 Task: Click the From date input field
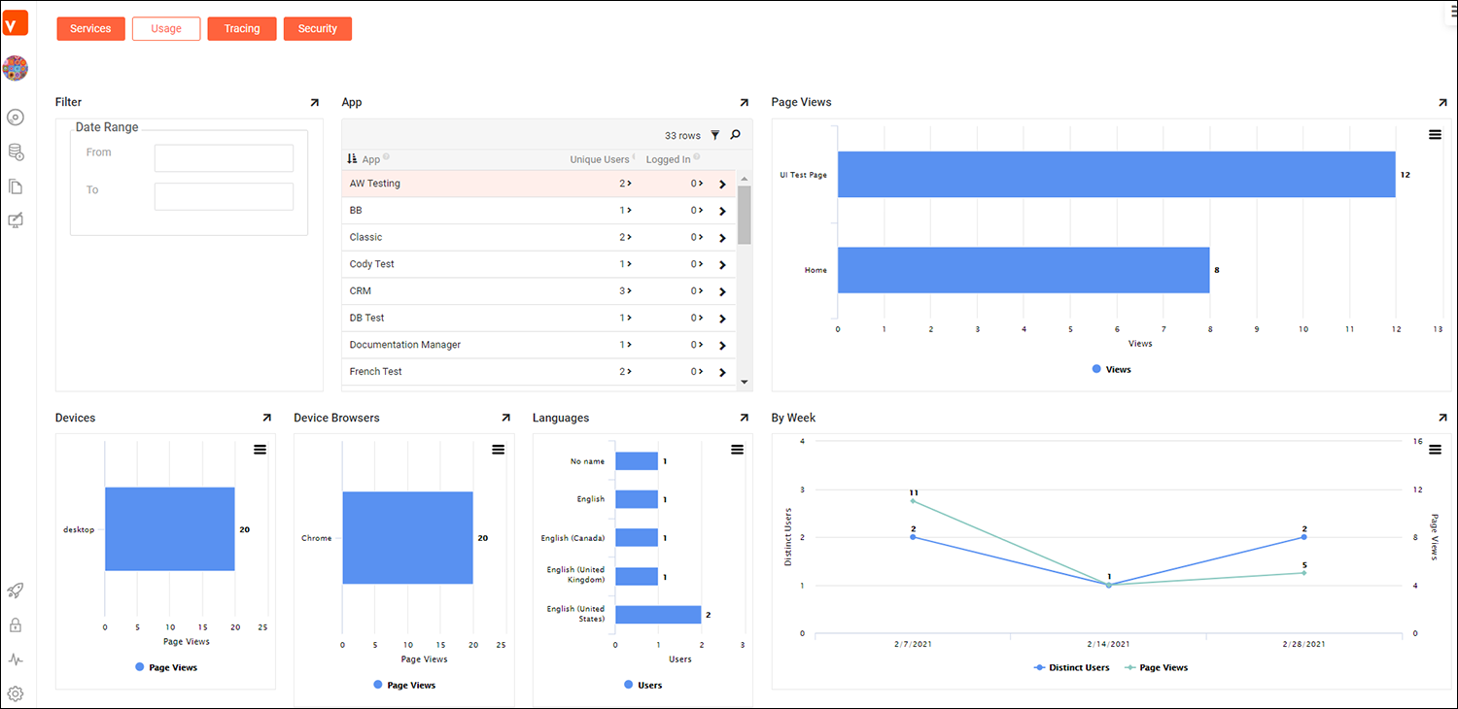point(224,158)
